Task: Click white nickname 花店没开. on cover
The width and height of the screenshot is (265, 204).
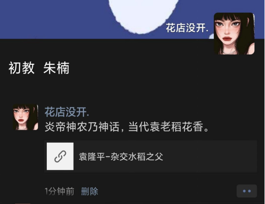Action: (187, 28)
